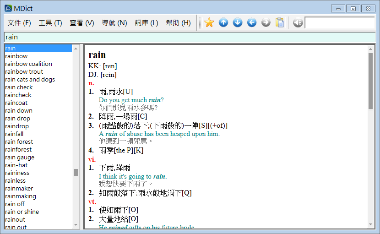
Task: Go to previous entry with up arrow
Action: (x=223, y=22)
